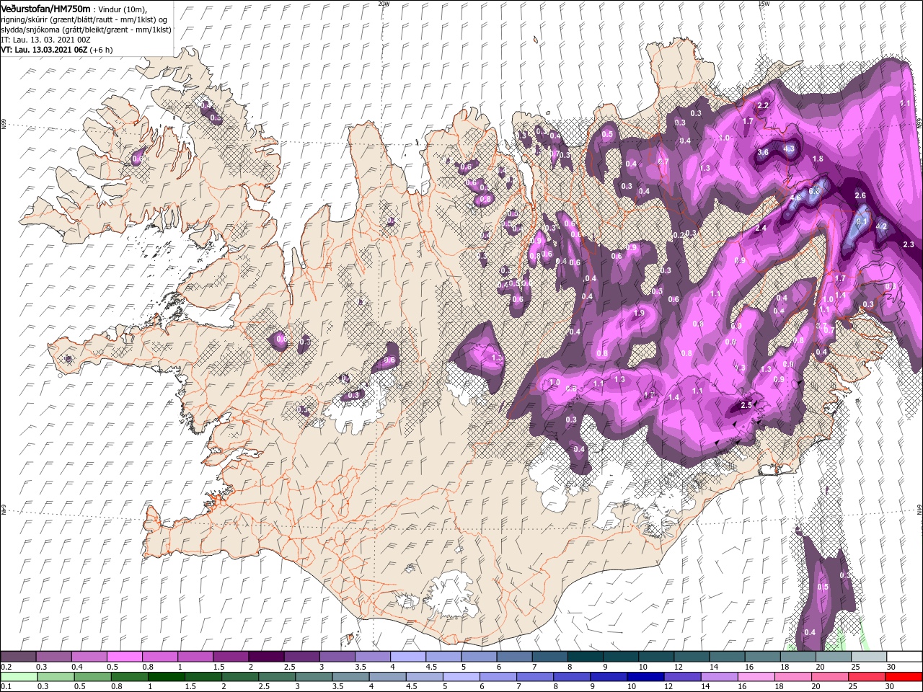Select the lavender upper swatch between 4 and 4.5
This screenshot has height=692, width=923.
click(408, 657)
